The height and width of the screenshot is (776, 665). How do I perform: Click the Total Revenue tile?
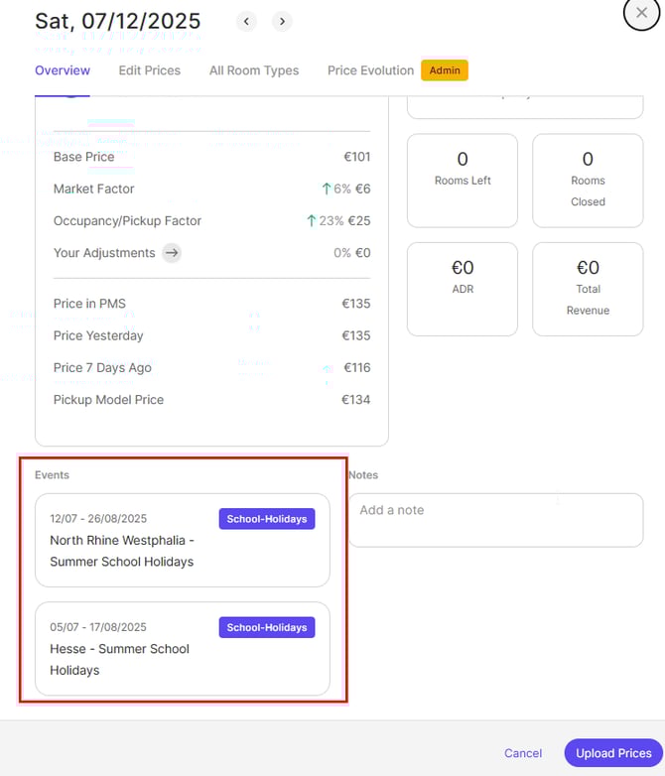click(x=588, y=289)
